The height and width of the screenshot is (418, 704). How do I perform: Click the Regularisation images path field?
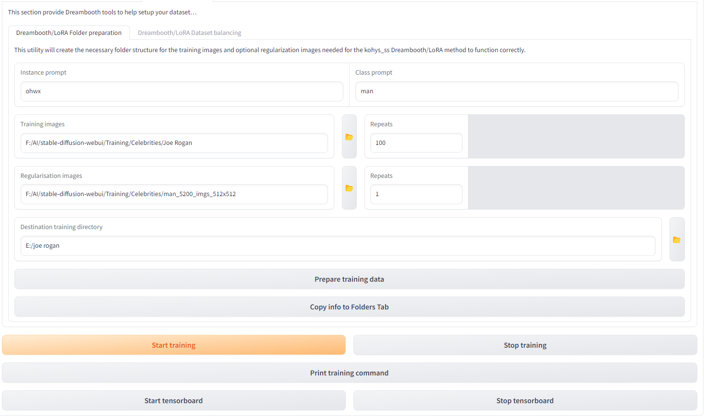click(x=174, y=194)
